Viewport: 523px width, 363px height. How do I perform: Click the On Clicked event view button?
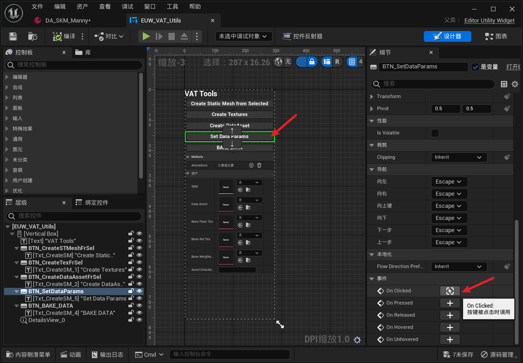coord(450,291)
